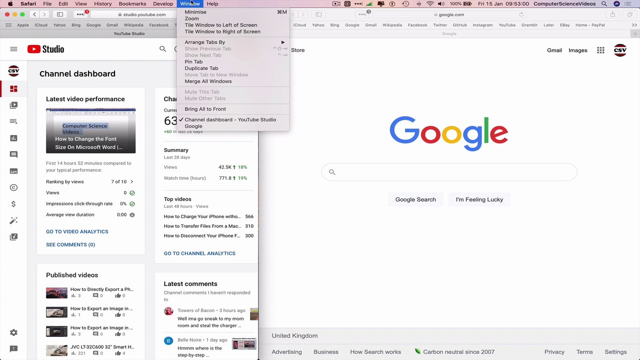This screenshot has width=640, height=360.
Task: Open Ranking by views chevron
Action: pyautogui.click(x=131, y=181)
